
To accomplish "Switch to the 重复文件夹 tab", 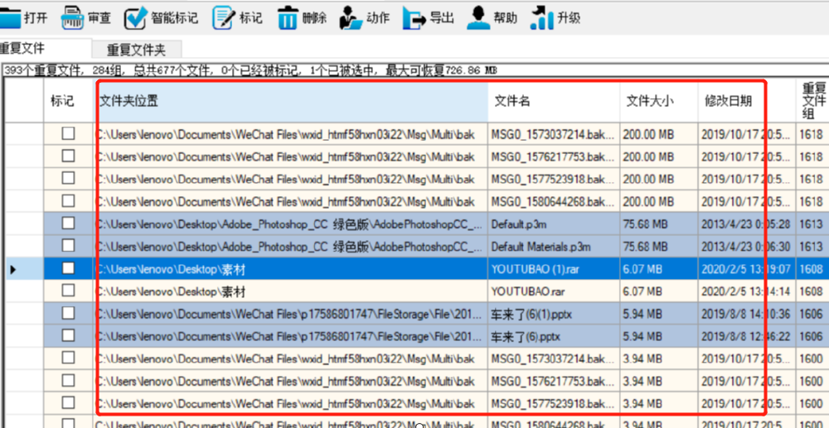I will 137,50.
